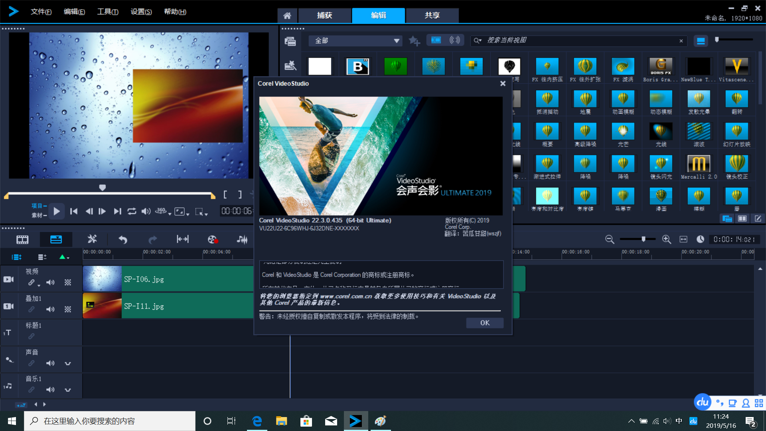Click the home icon tab
This screenshot has height=431, width=766.
click(287, 15)
